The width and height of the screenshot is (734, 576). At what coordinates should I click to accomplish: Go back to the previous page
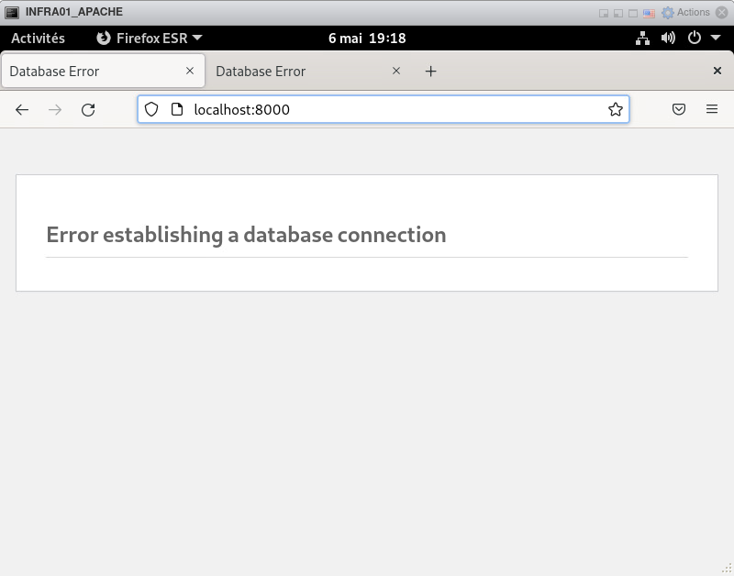point(22,110)
